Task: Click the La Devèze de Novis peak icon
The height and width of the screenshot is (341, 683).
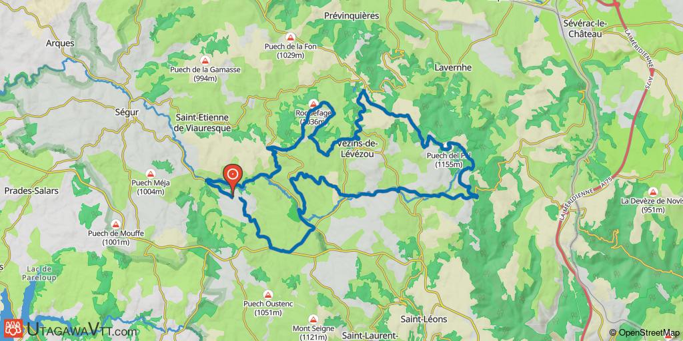Action: (x=652, y=192)
